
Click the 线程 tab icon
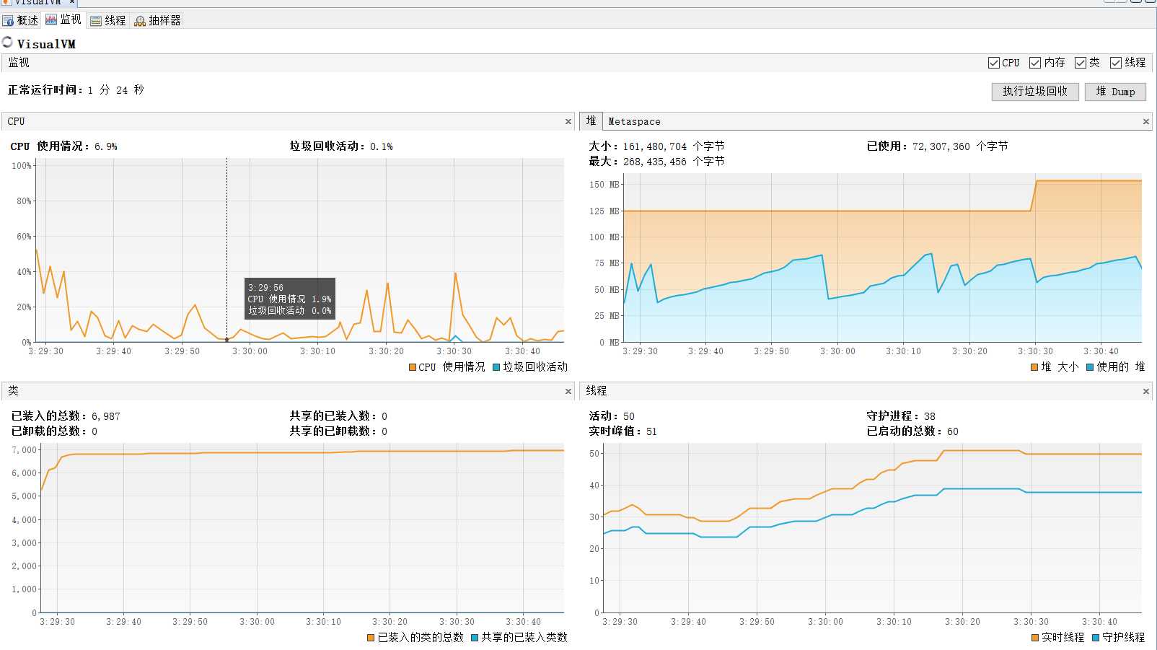96,21
